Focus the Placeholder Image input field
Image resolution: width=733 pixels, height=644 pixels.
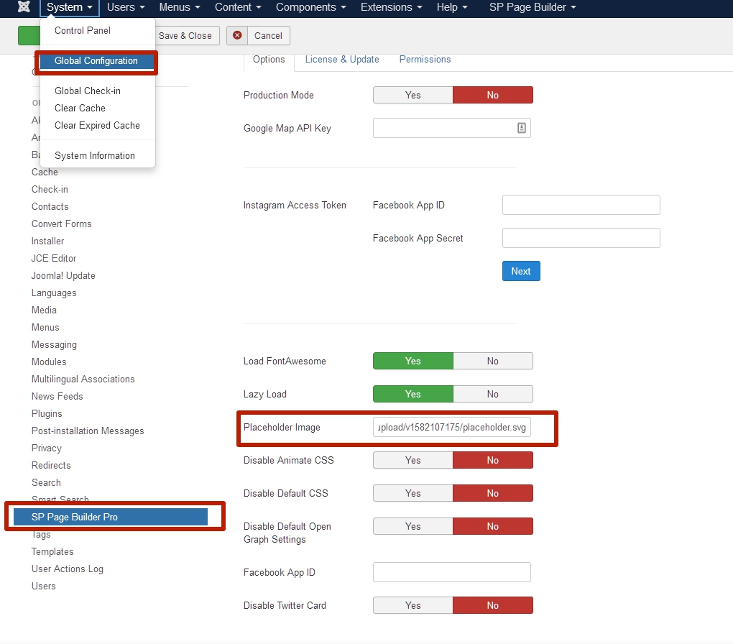click(451, 428)
